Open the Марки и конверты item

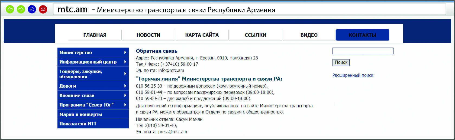click(x=93, y=114)
